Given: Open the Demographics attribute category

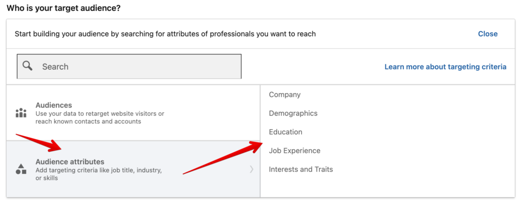Looking at the screenshot, I should click(x=293, y=113).
